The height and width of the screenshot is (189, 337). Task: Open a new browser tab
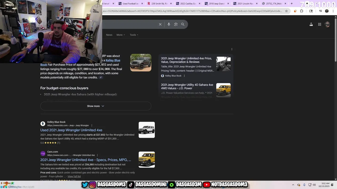tap(292, 4)
